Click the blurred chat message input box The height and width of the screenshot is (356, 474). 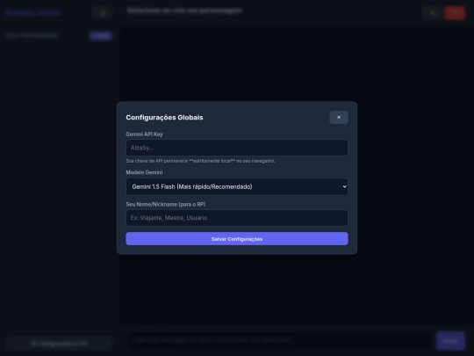coord(281,340)
